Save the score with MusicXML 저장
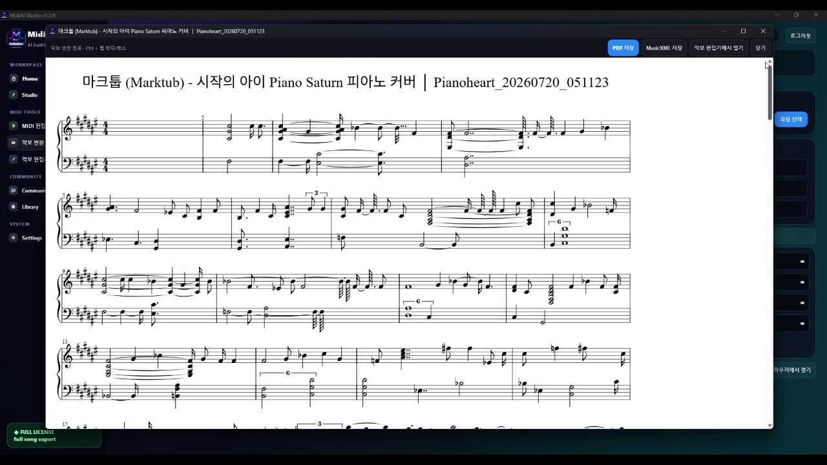Screen dimensions: 827x465 (664, 48)
